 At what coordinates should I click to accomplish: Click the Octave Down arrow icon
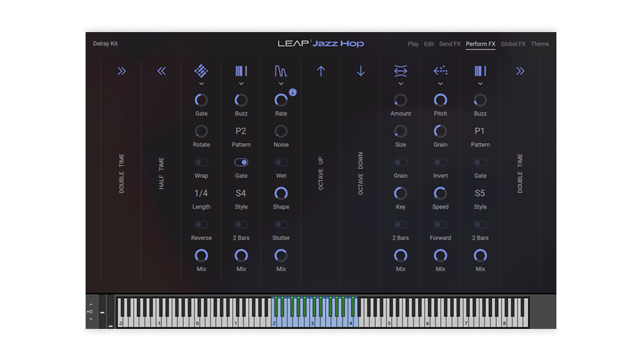tap(361, 71)
